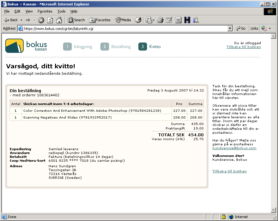278x221 pixels.
Task: Click the date Fredag 3 Augusti 2007
Action: click(x=168, y=90)
